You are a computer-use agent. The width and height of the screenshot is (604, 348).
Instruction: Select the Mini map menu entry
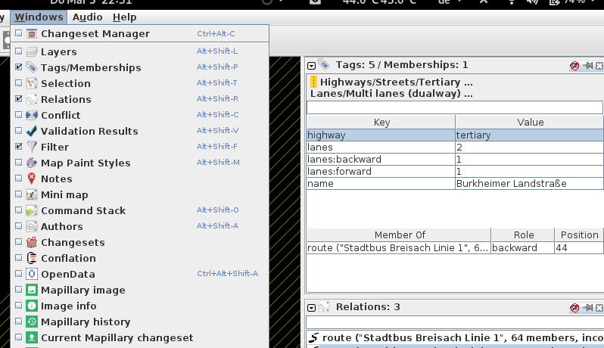click(140, 194)
